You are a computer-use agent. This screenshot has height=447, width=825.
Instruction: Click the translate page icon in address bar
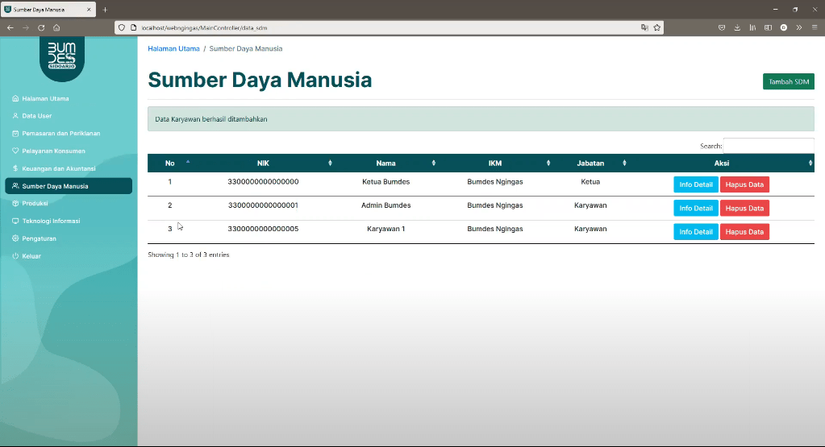(x=644, y=27)
